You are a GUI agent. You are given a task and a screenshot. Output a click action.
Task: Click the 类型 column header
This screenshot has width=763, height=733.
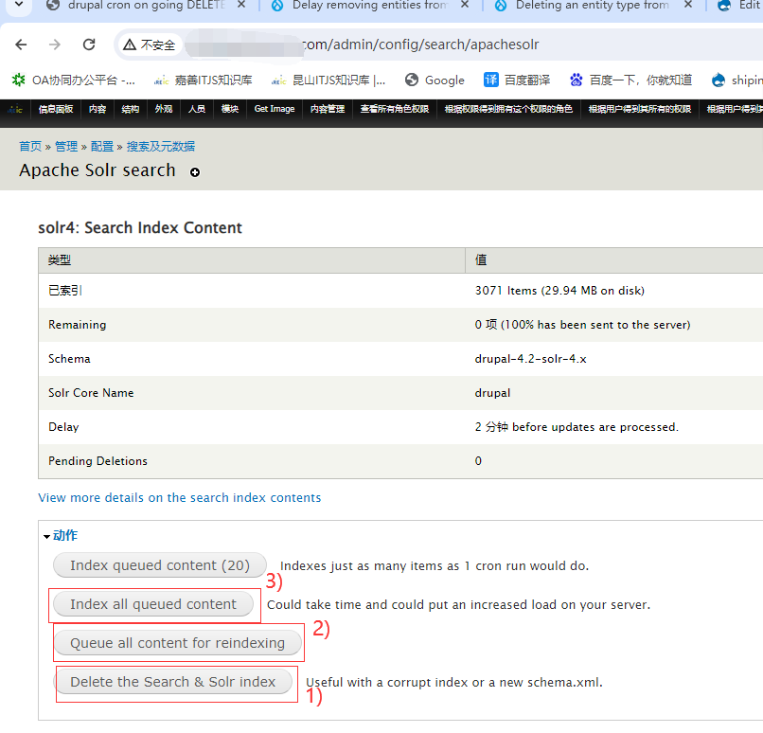pyautogui.click(x=60, y=260)
